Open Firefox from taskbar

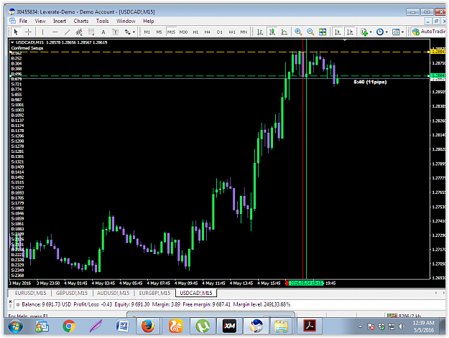click(x=148, y=326)
